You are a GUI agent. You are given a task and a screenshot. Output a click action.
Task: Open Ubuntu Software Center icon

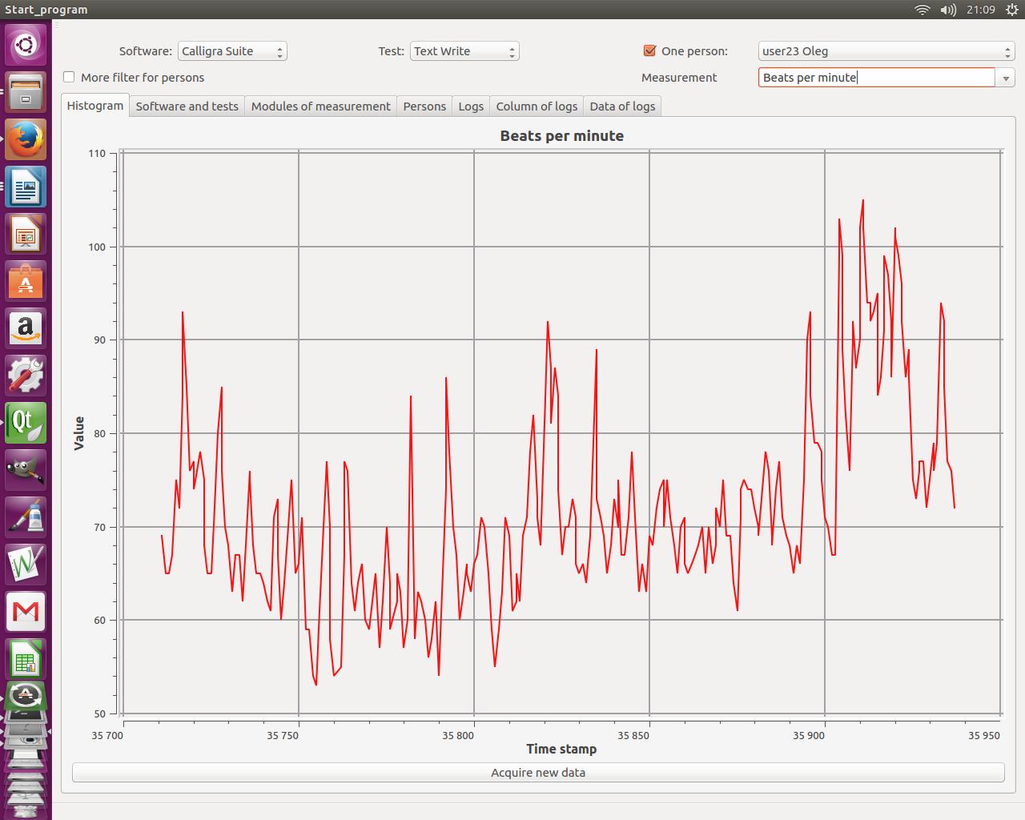(26, 281)
